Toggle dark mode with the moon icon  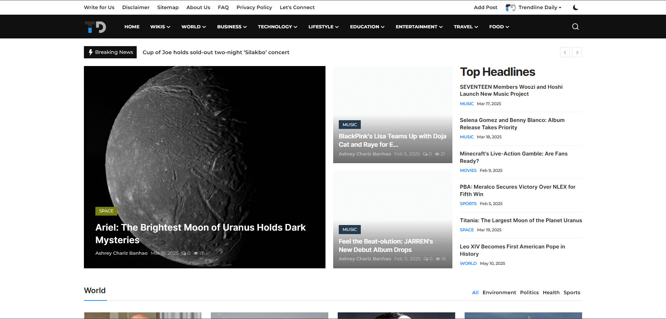point(575,7)
